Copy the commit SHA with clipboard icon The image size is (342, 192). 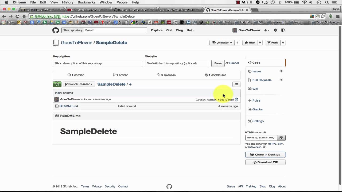click(x=236, y=99)
